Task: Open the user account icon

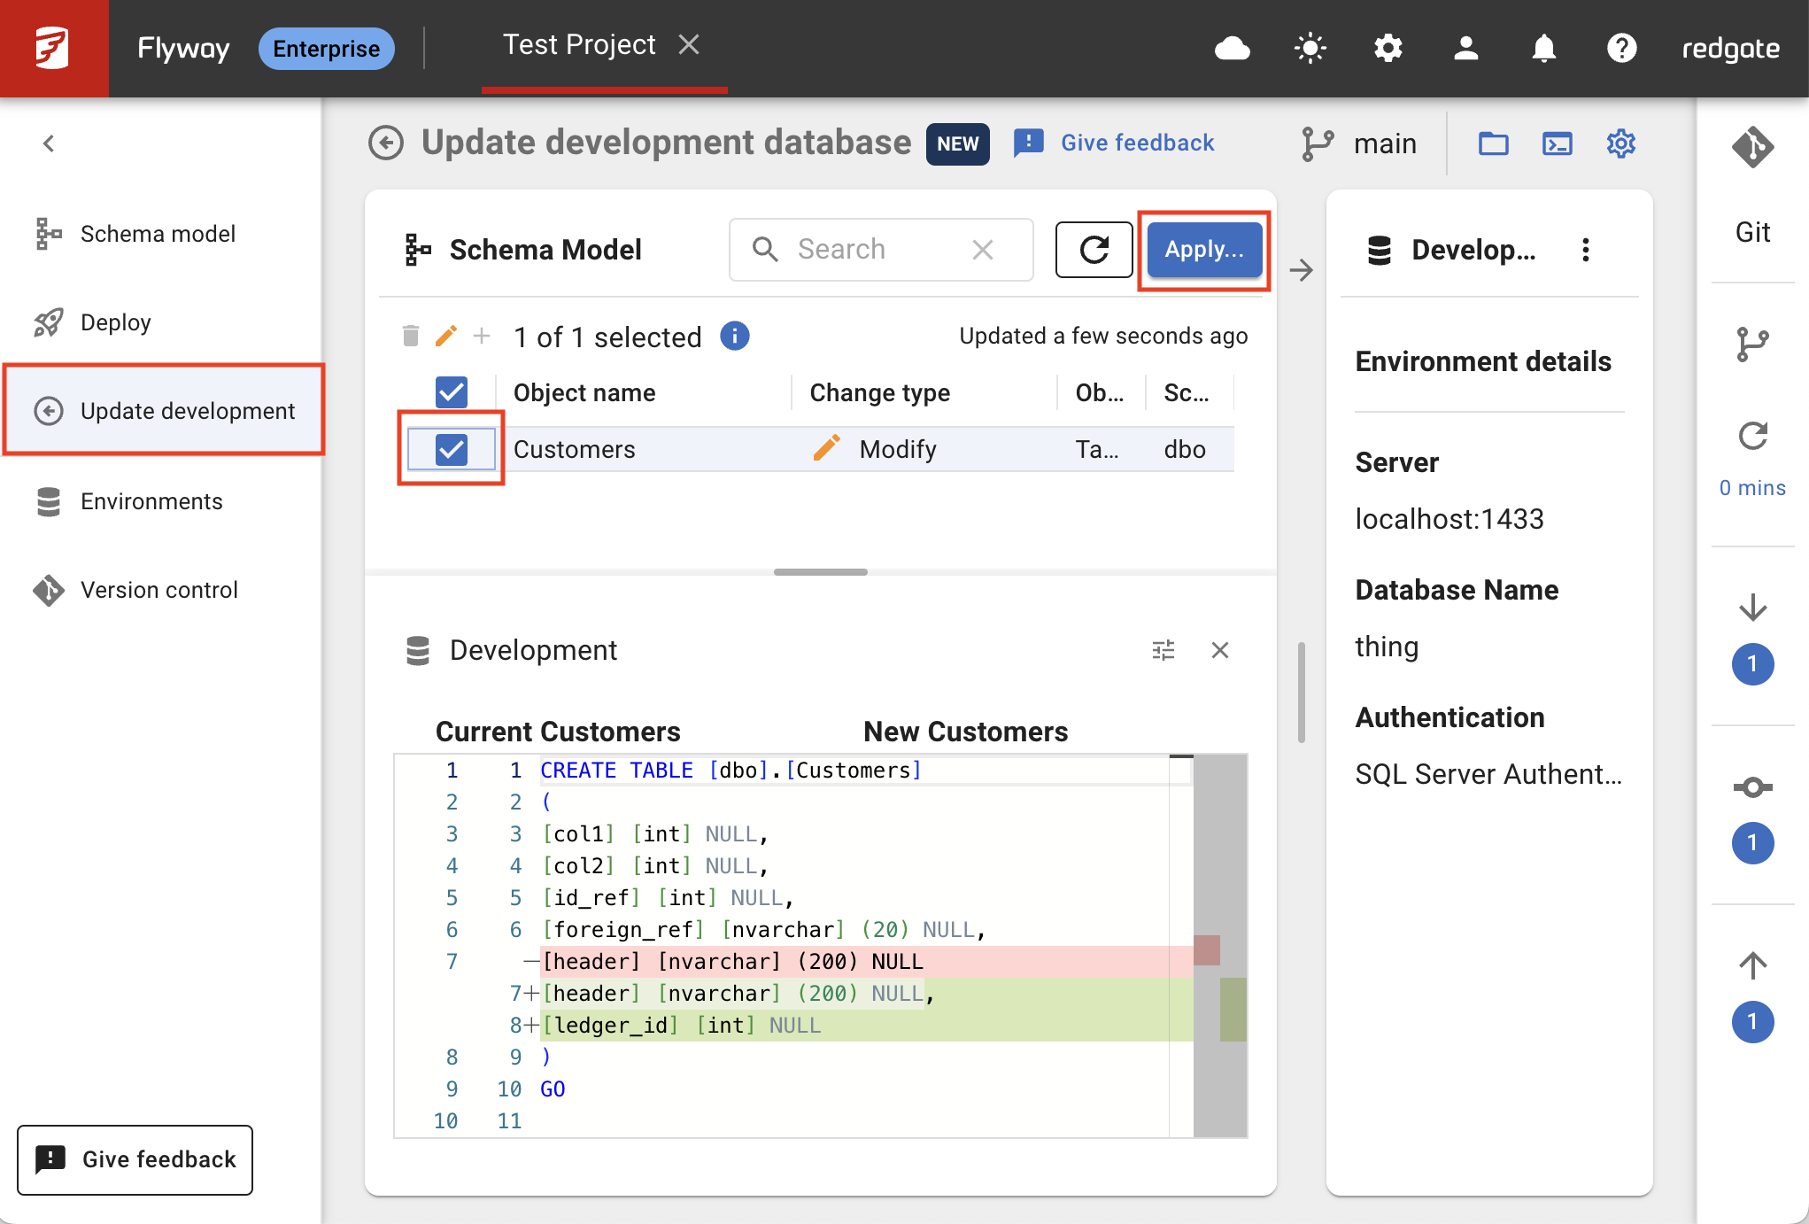Action: pos(1465,48)
